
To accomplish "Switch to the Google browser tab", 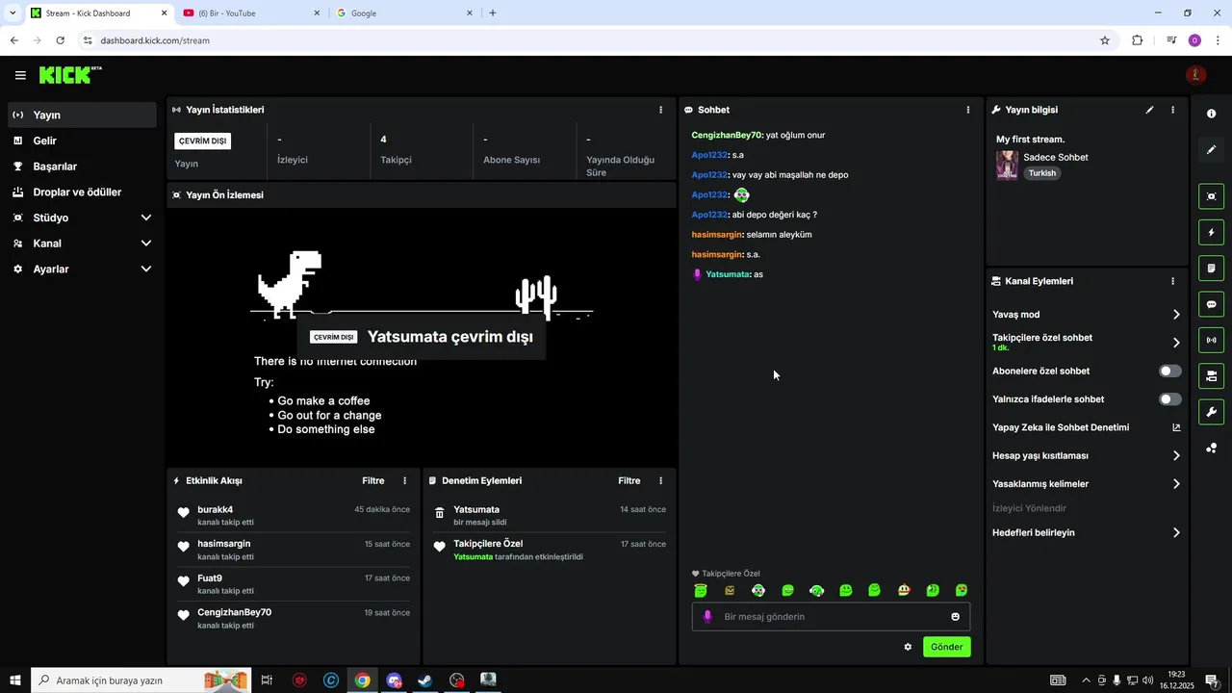I will pos(404,13).
